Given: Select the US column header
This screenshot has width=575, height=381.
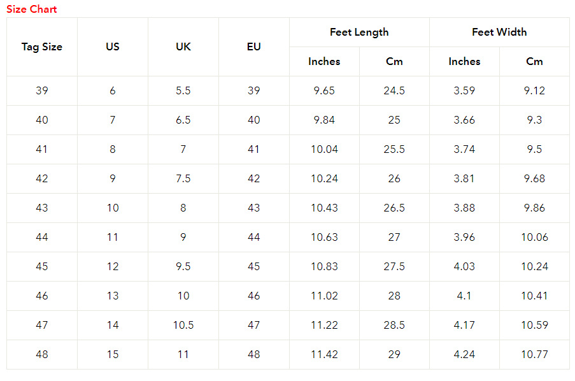Looking at the screenshot, I should pyautogui.click(x=113, y=47).
